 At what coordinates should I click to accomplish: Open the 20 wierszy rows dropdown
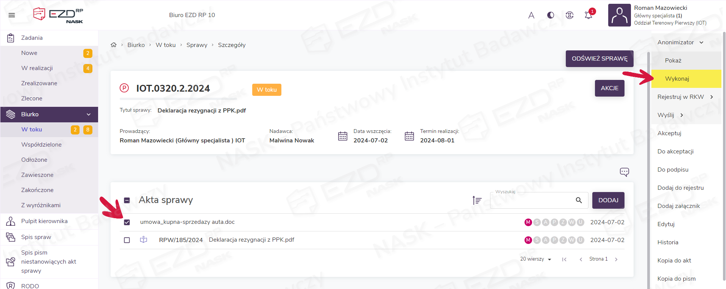536,259
